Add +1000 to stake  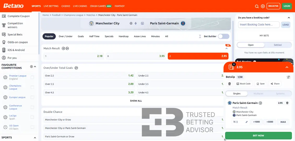(256, 122)
